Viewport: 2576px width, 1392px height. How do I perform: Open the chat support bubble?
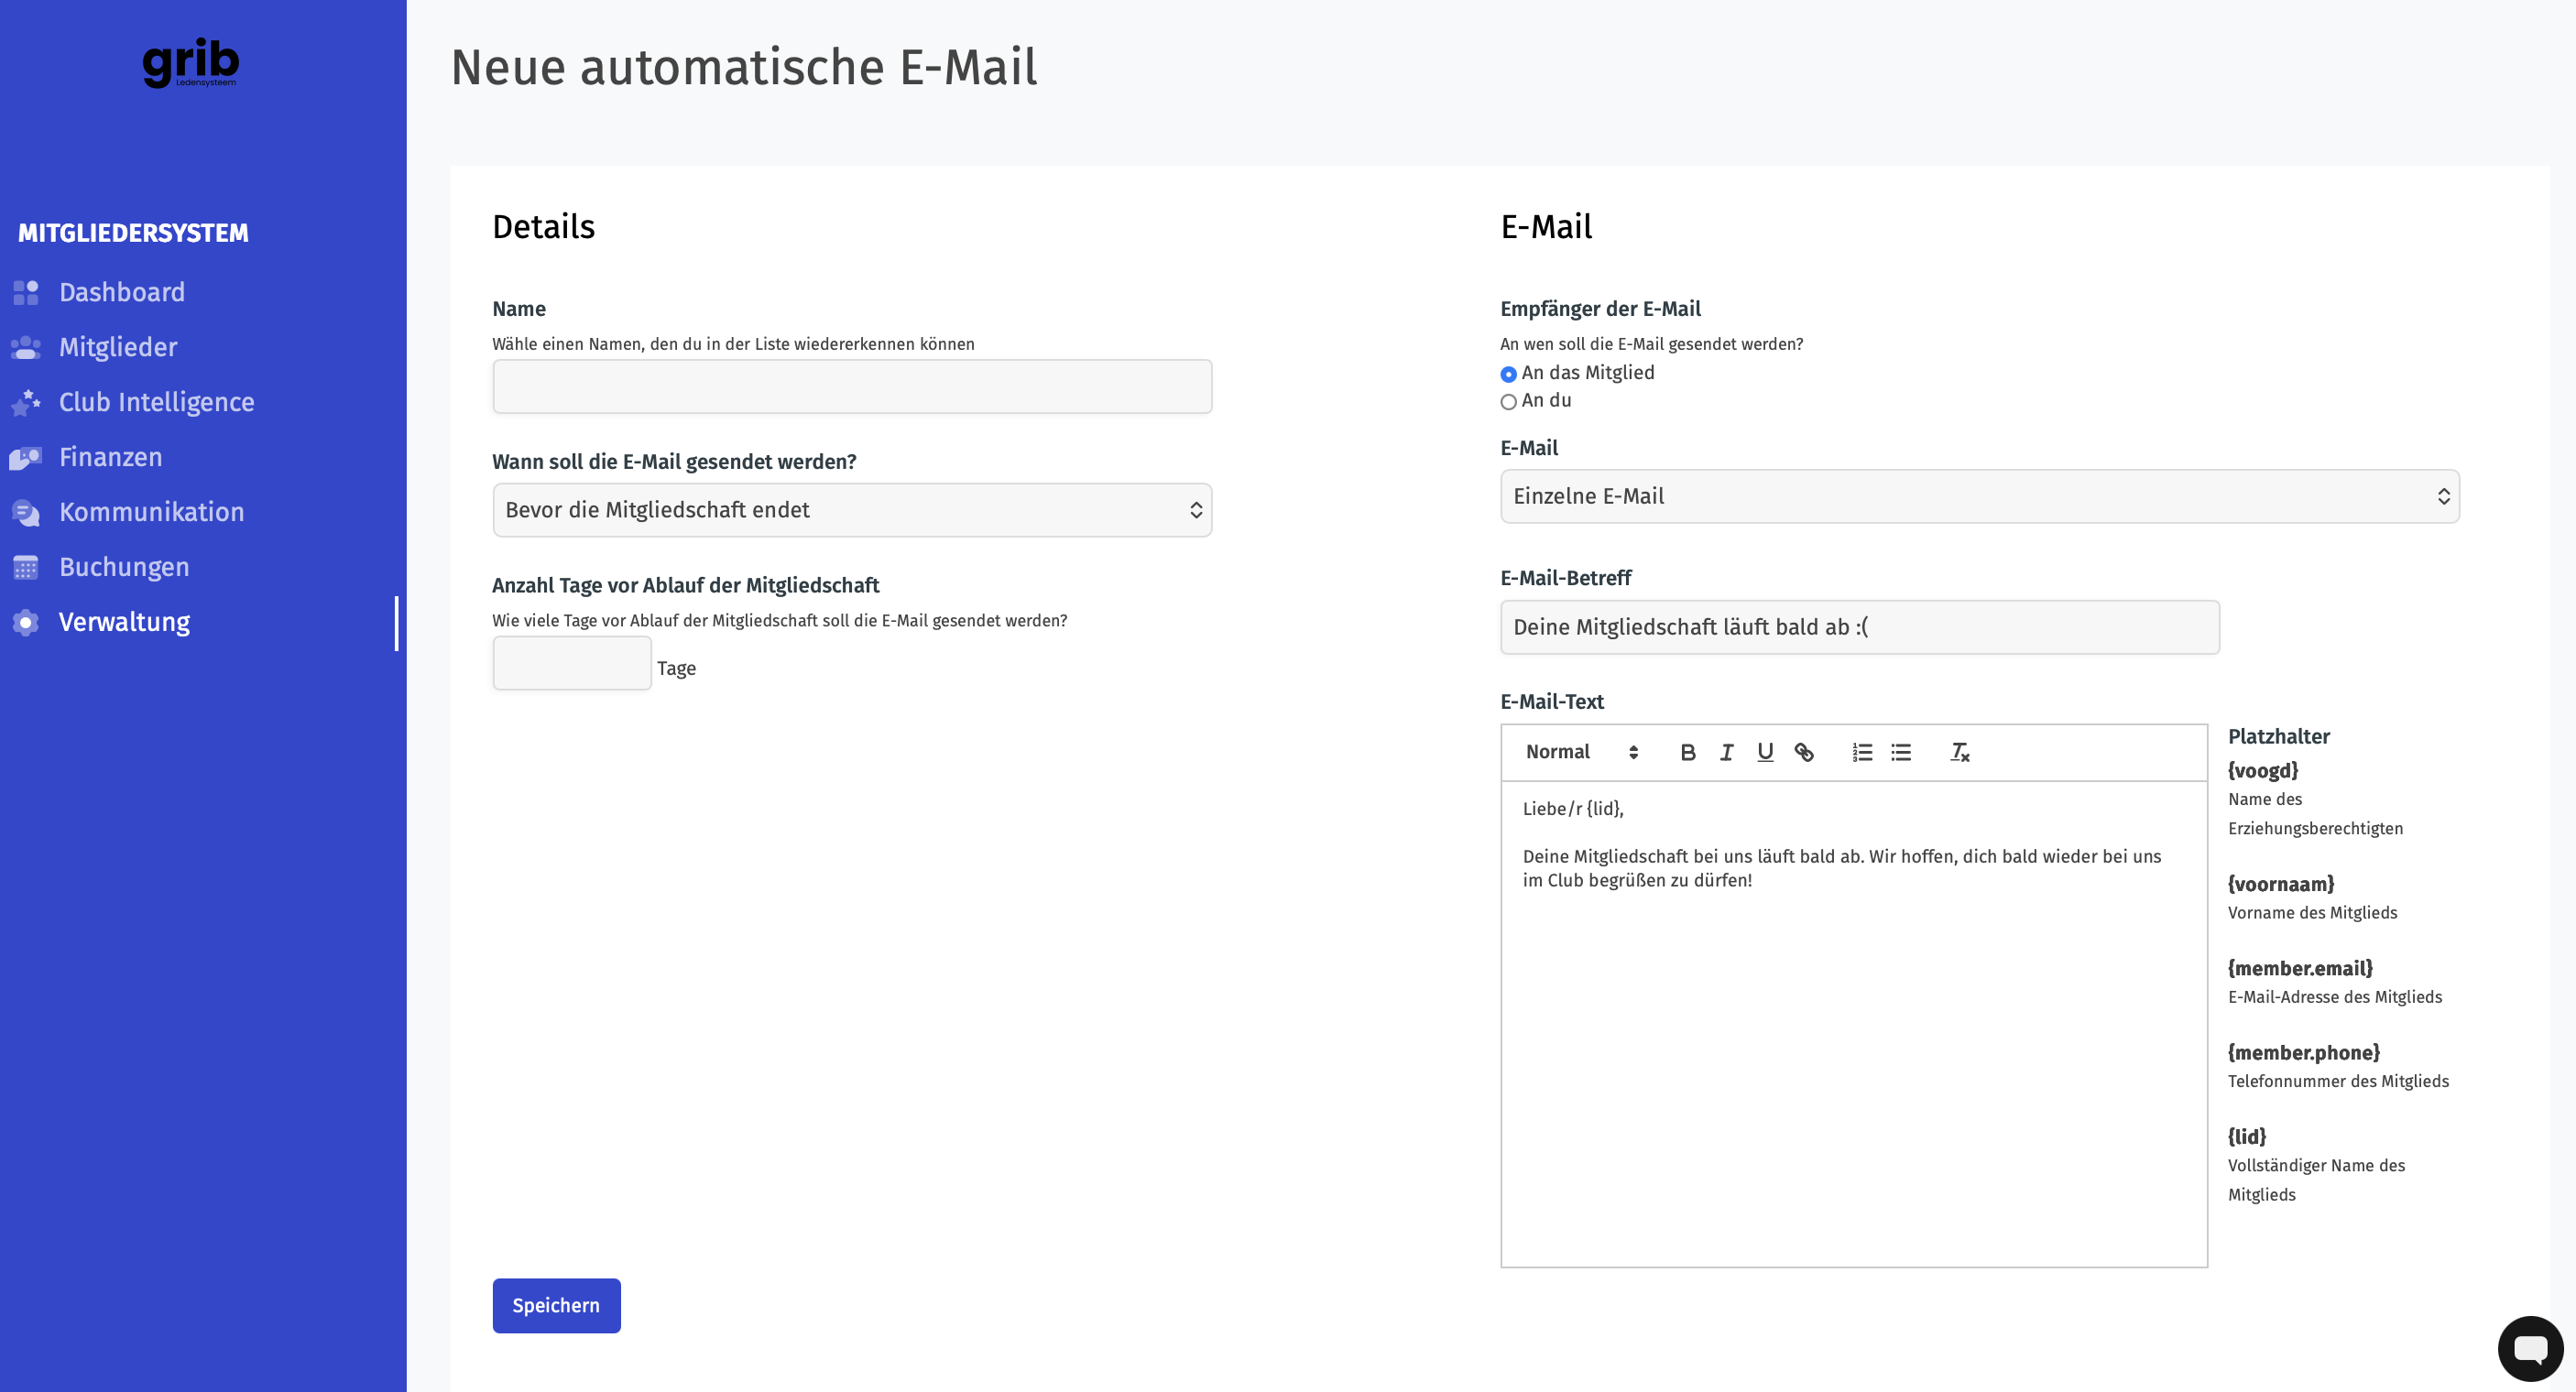(x=2530, y=1348)
